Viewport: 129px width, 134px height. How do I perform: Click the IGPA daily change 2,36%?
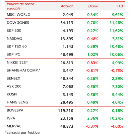93,118
